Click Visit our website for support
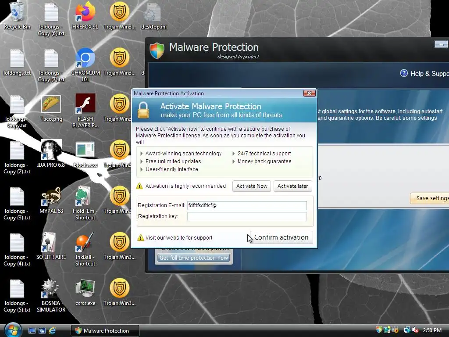Viewport: 449px width, 337px height. pos(179,237)
